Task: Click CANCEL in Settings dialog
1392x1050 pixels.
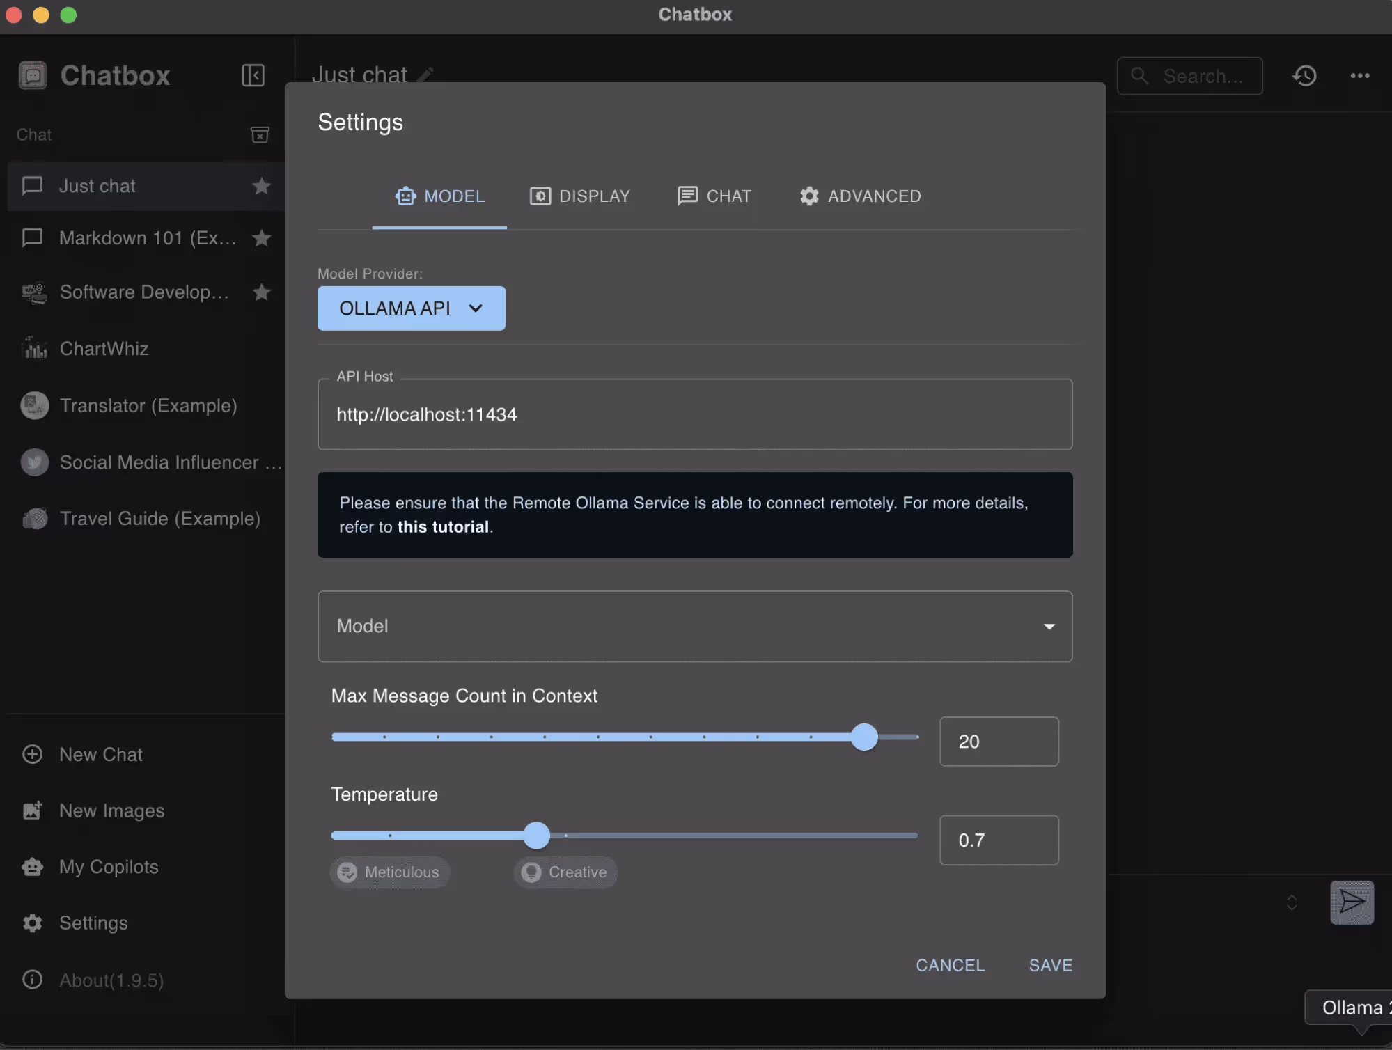Action: [950, 965]
